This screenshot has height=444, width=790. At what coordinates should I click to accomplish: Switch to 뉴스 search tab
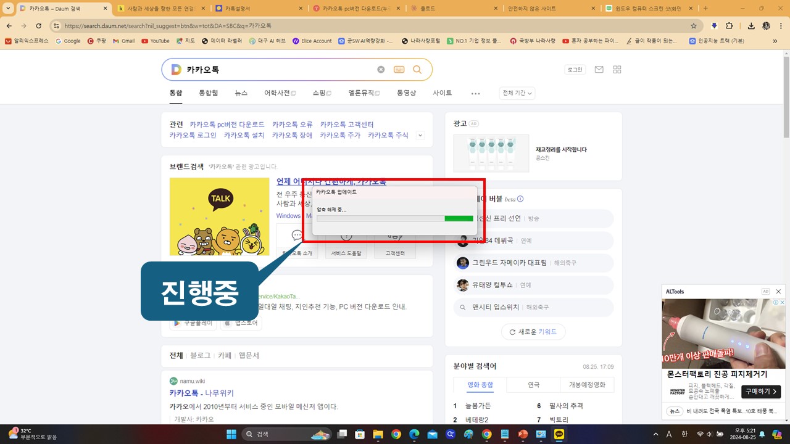tap(241, 93)
